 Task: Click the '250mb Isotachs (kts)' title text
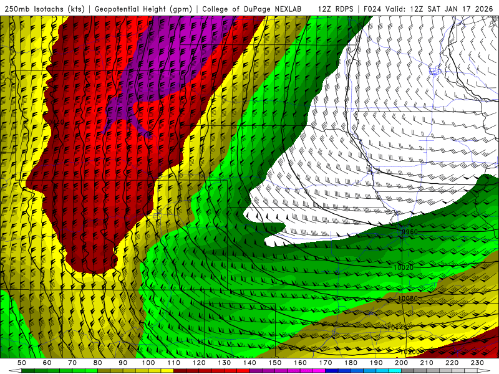pos(44,9)
